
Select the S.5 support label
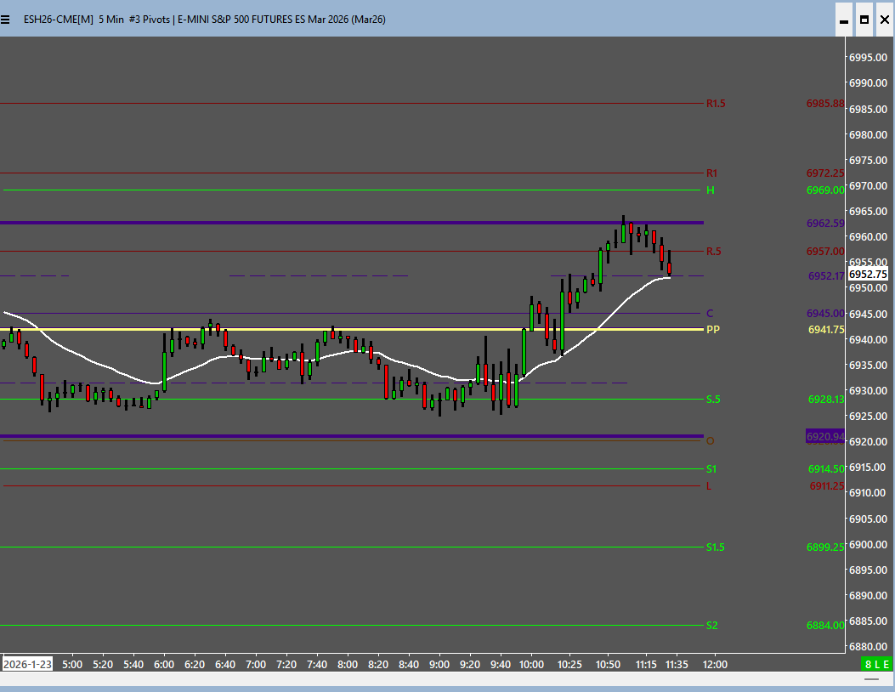tap(713, 400)
